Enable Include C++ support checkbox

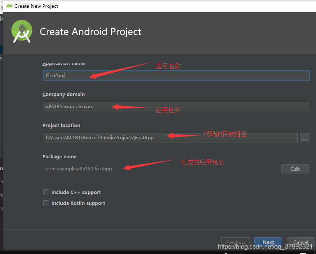click(x=46, y=193)
